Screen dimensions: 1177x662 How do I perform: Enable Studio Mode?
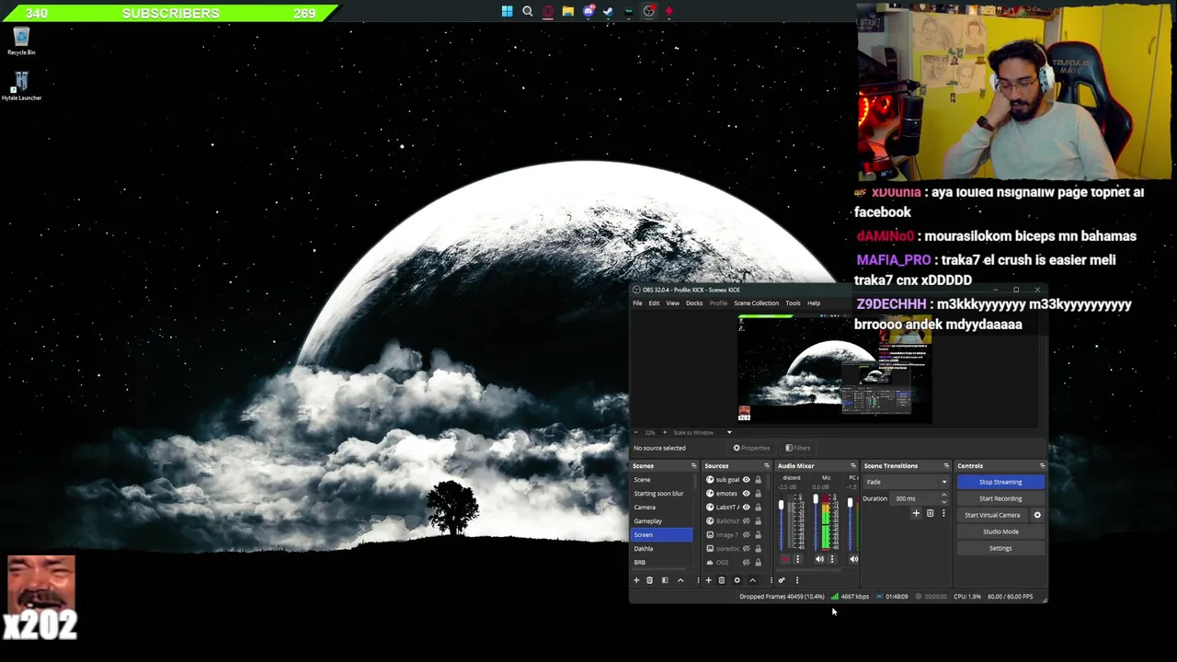click(x=1000, y=531)
